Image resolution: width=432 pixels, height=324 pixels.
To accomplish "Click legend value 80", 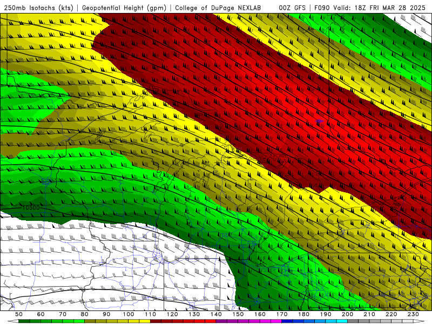I will pos(85,314).
